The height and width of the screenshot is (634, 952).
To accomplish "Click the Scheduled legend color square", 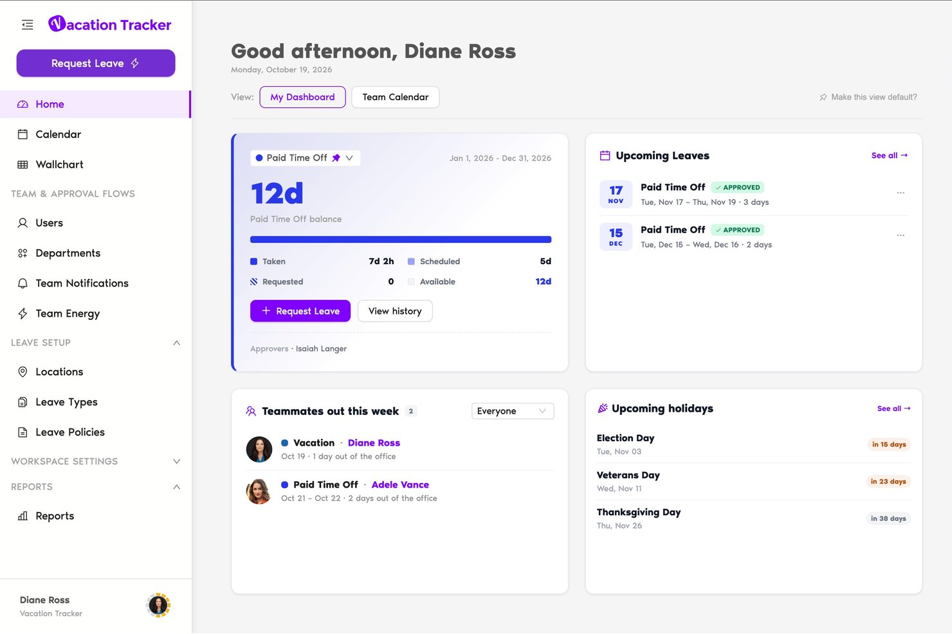I will 411,261.
